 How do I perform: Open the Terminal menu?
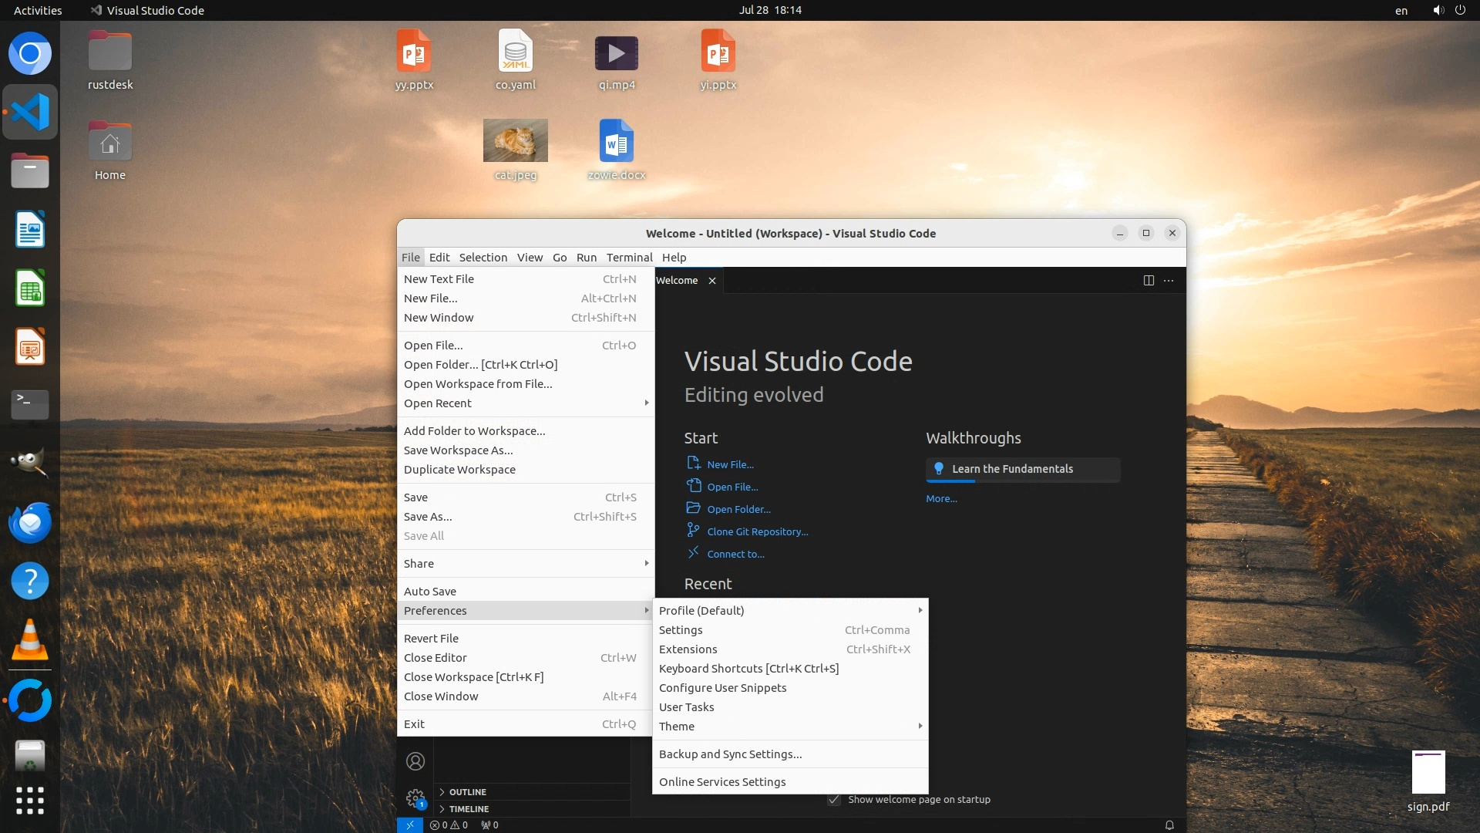tap(629, 257)
